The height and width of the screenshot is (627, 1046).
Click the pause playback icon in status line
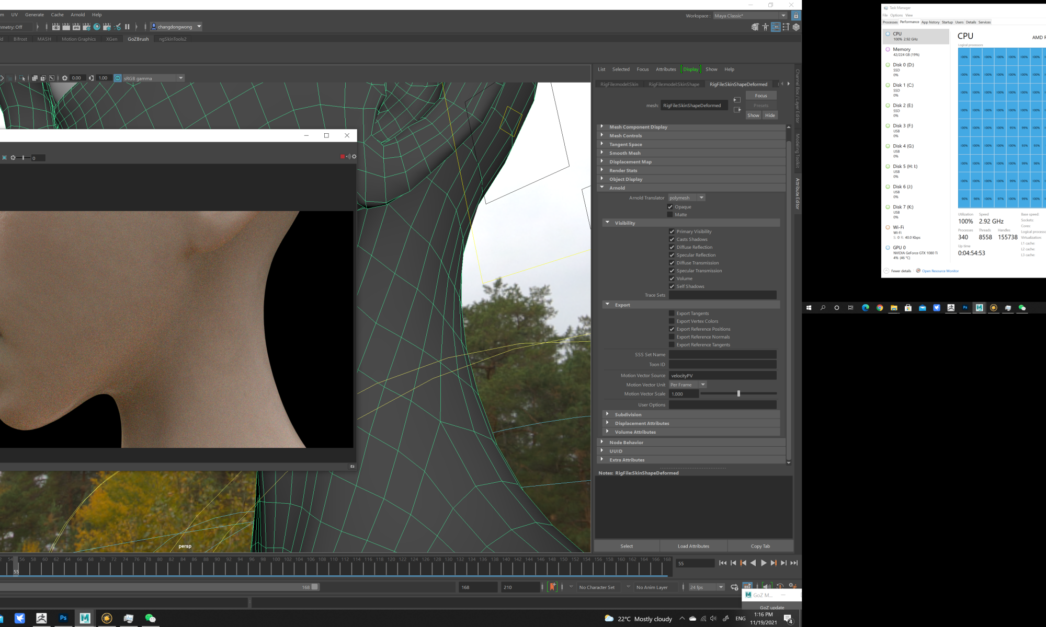point(127,27)
